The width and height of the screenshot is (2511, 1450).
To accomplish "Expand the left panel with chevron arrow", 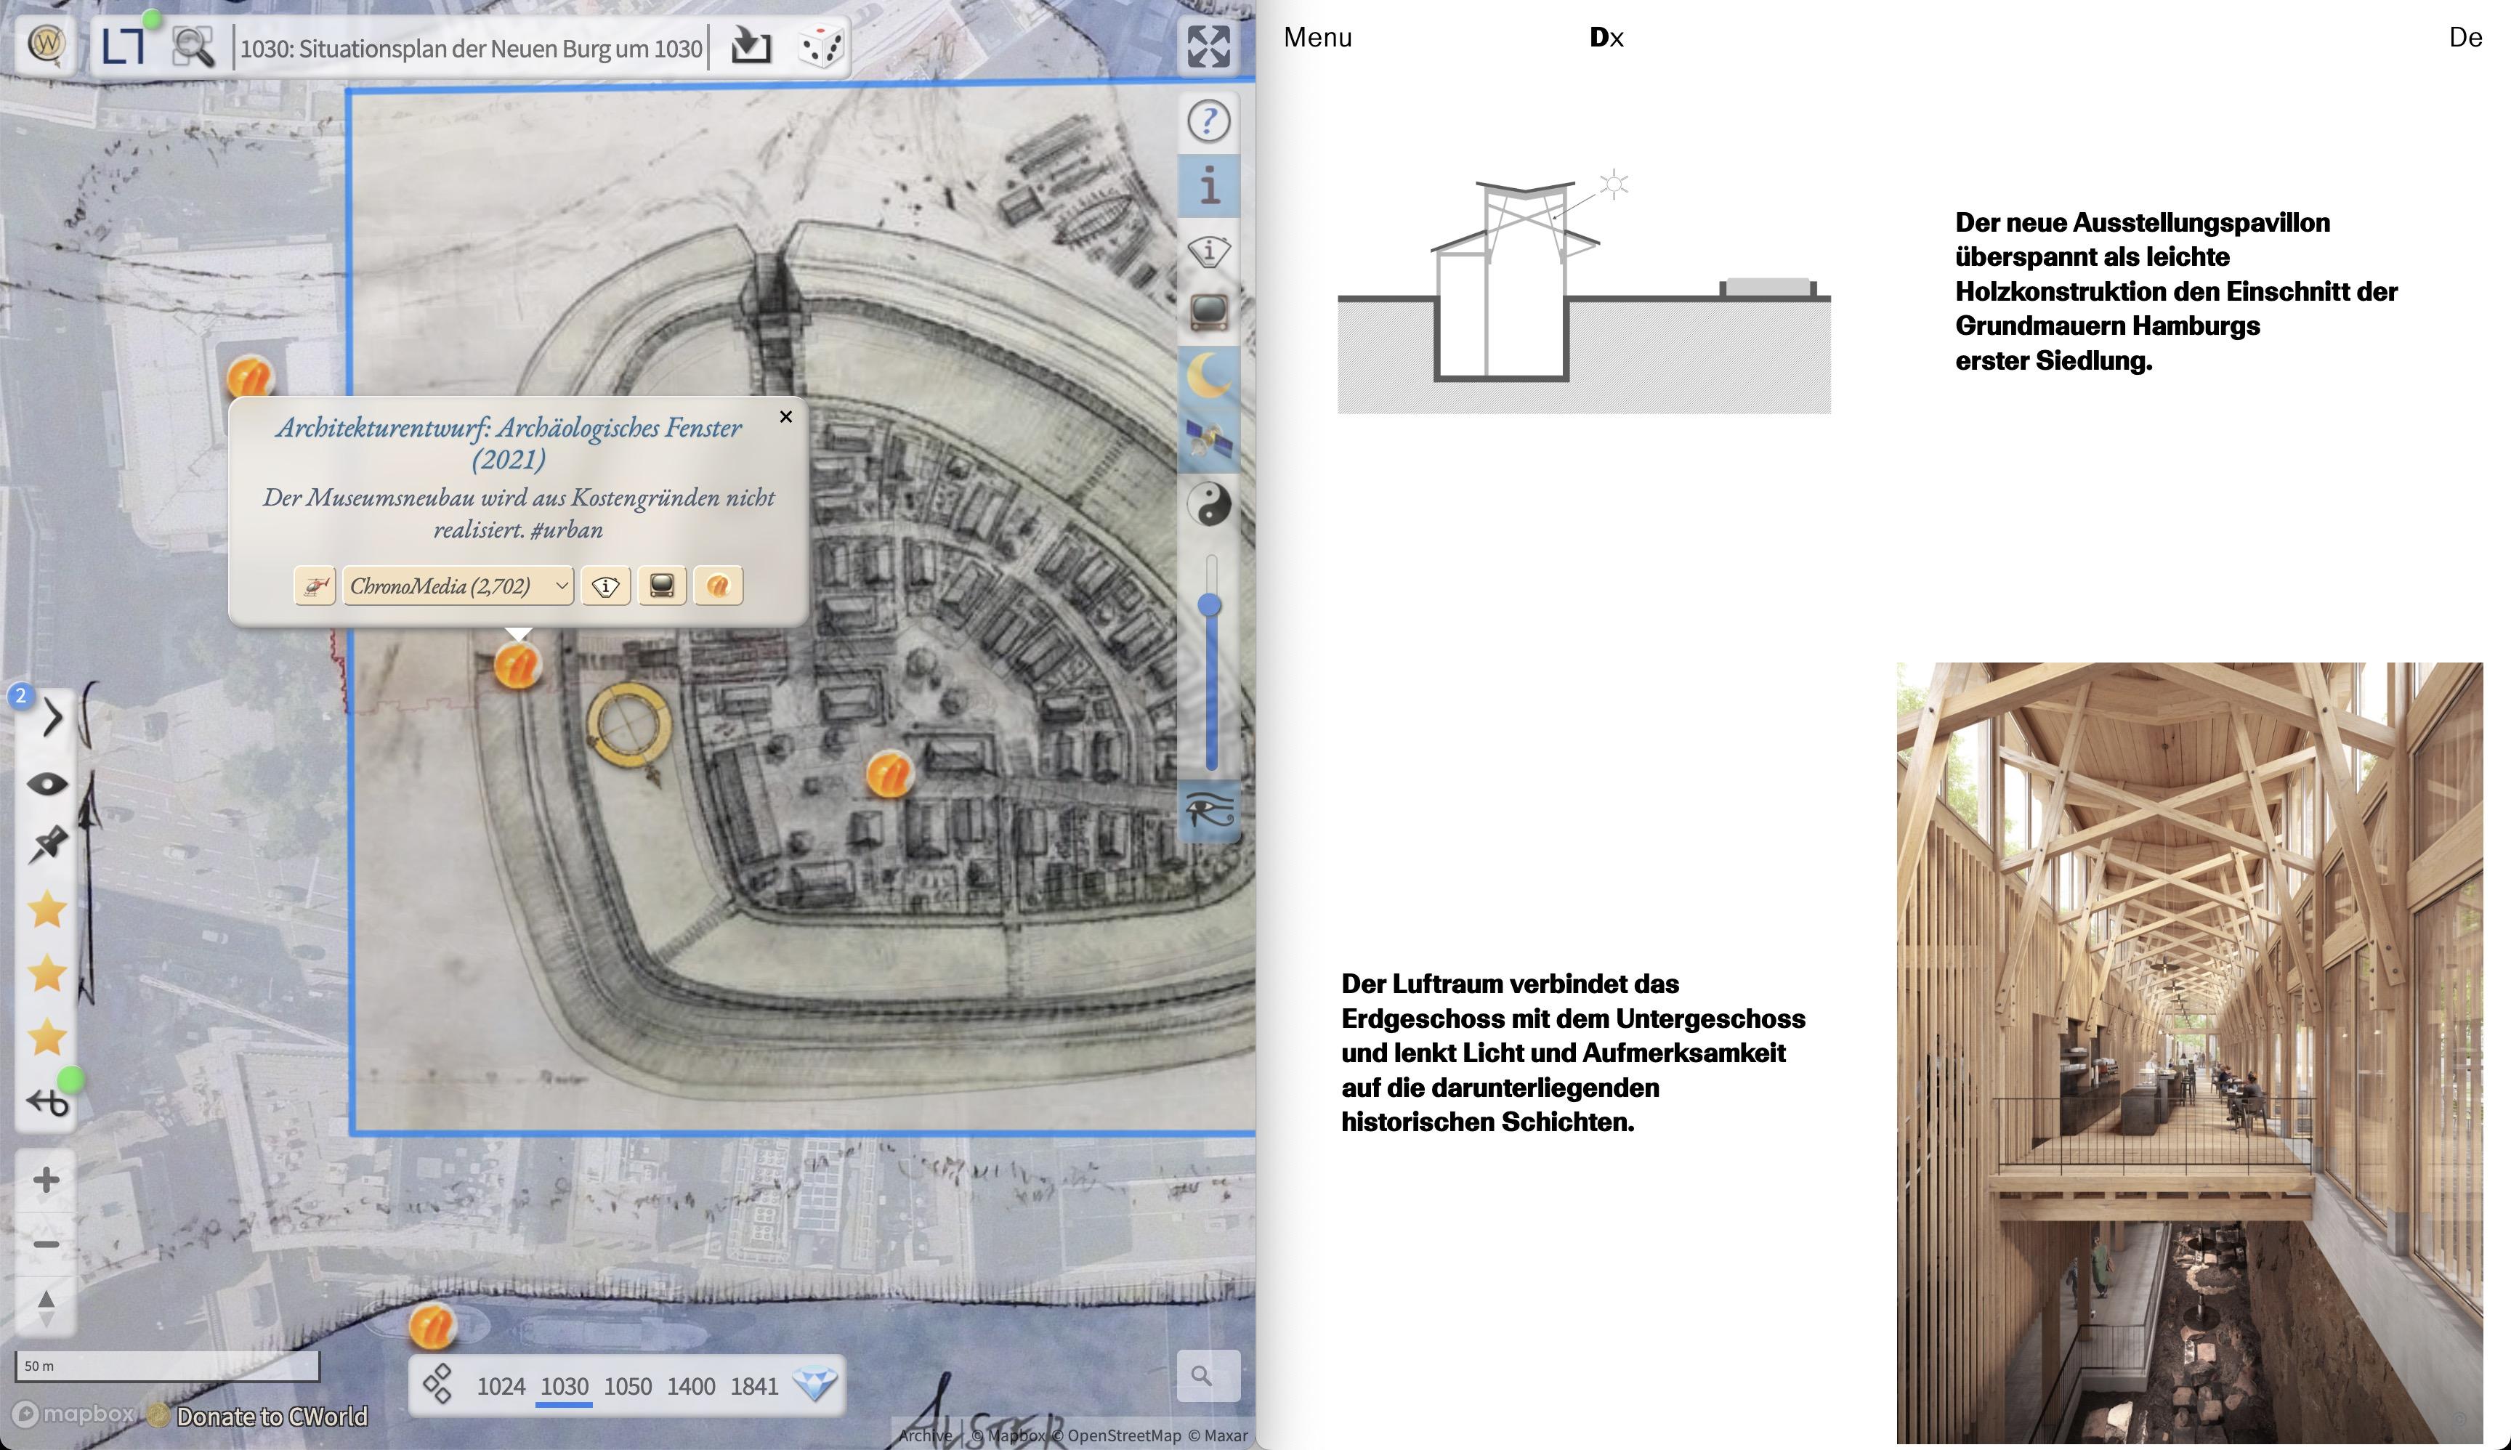I will pyautogui.click(x=51, y=717).
